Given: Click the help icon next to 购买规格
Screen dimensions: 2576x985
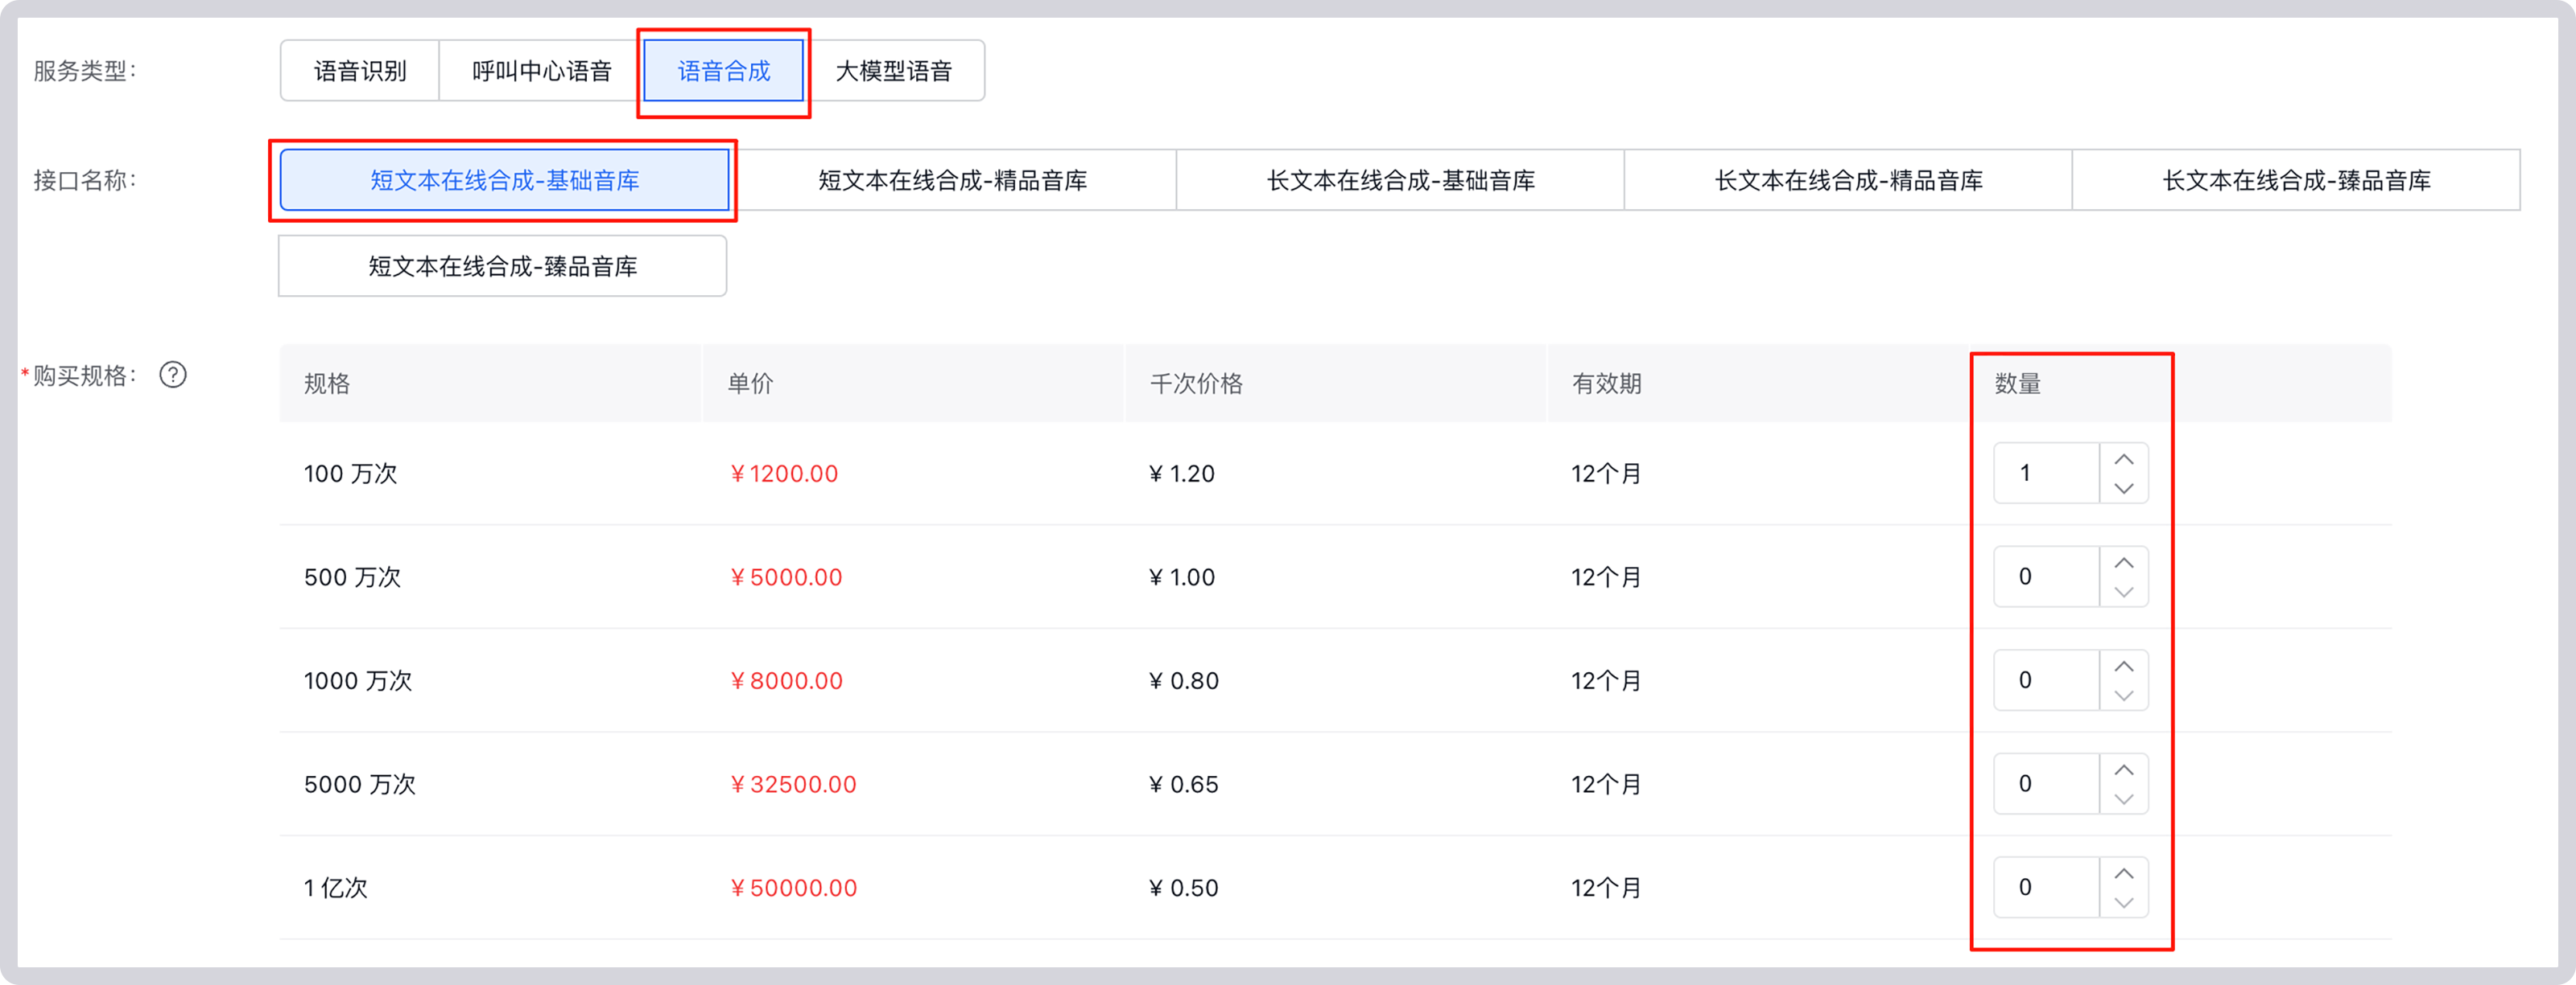Looking at the screenshot, I should (x=173, y=376).
